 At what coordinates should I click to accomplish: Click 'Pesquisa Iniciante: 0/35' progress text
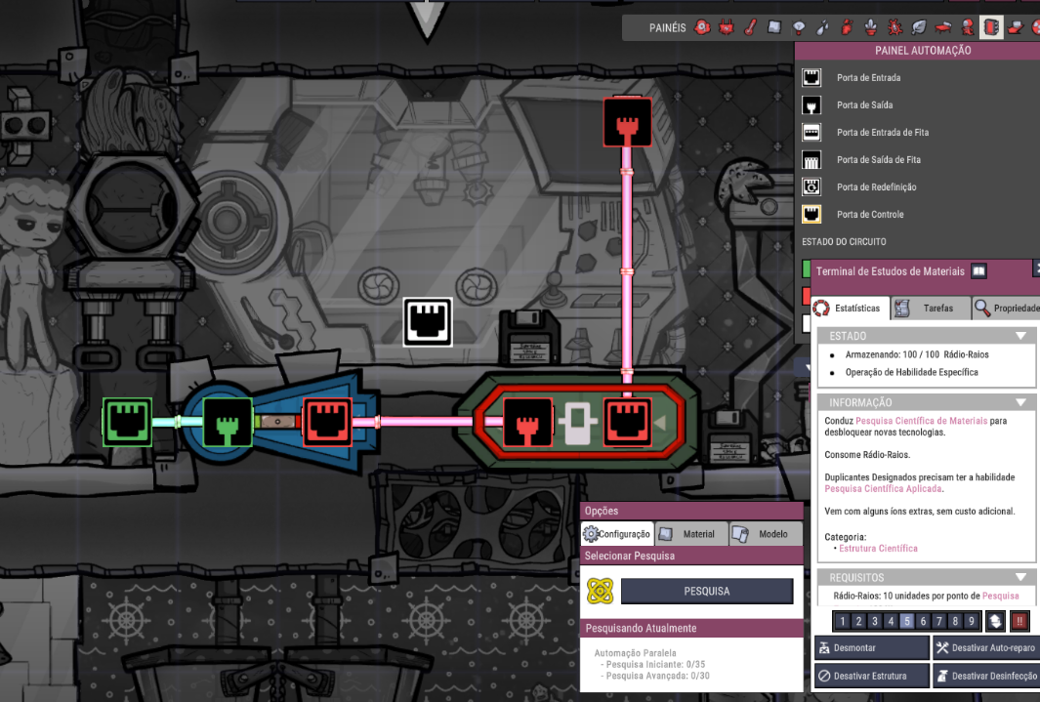(655, 664)
